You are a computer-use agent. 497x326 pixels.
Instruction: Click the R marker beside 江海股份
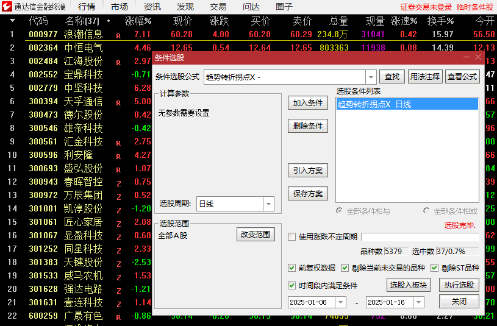pyautogui.click(x=118, y=62)
